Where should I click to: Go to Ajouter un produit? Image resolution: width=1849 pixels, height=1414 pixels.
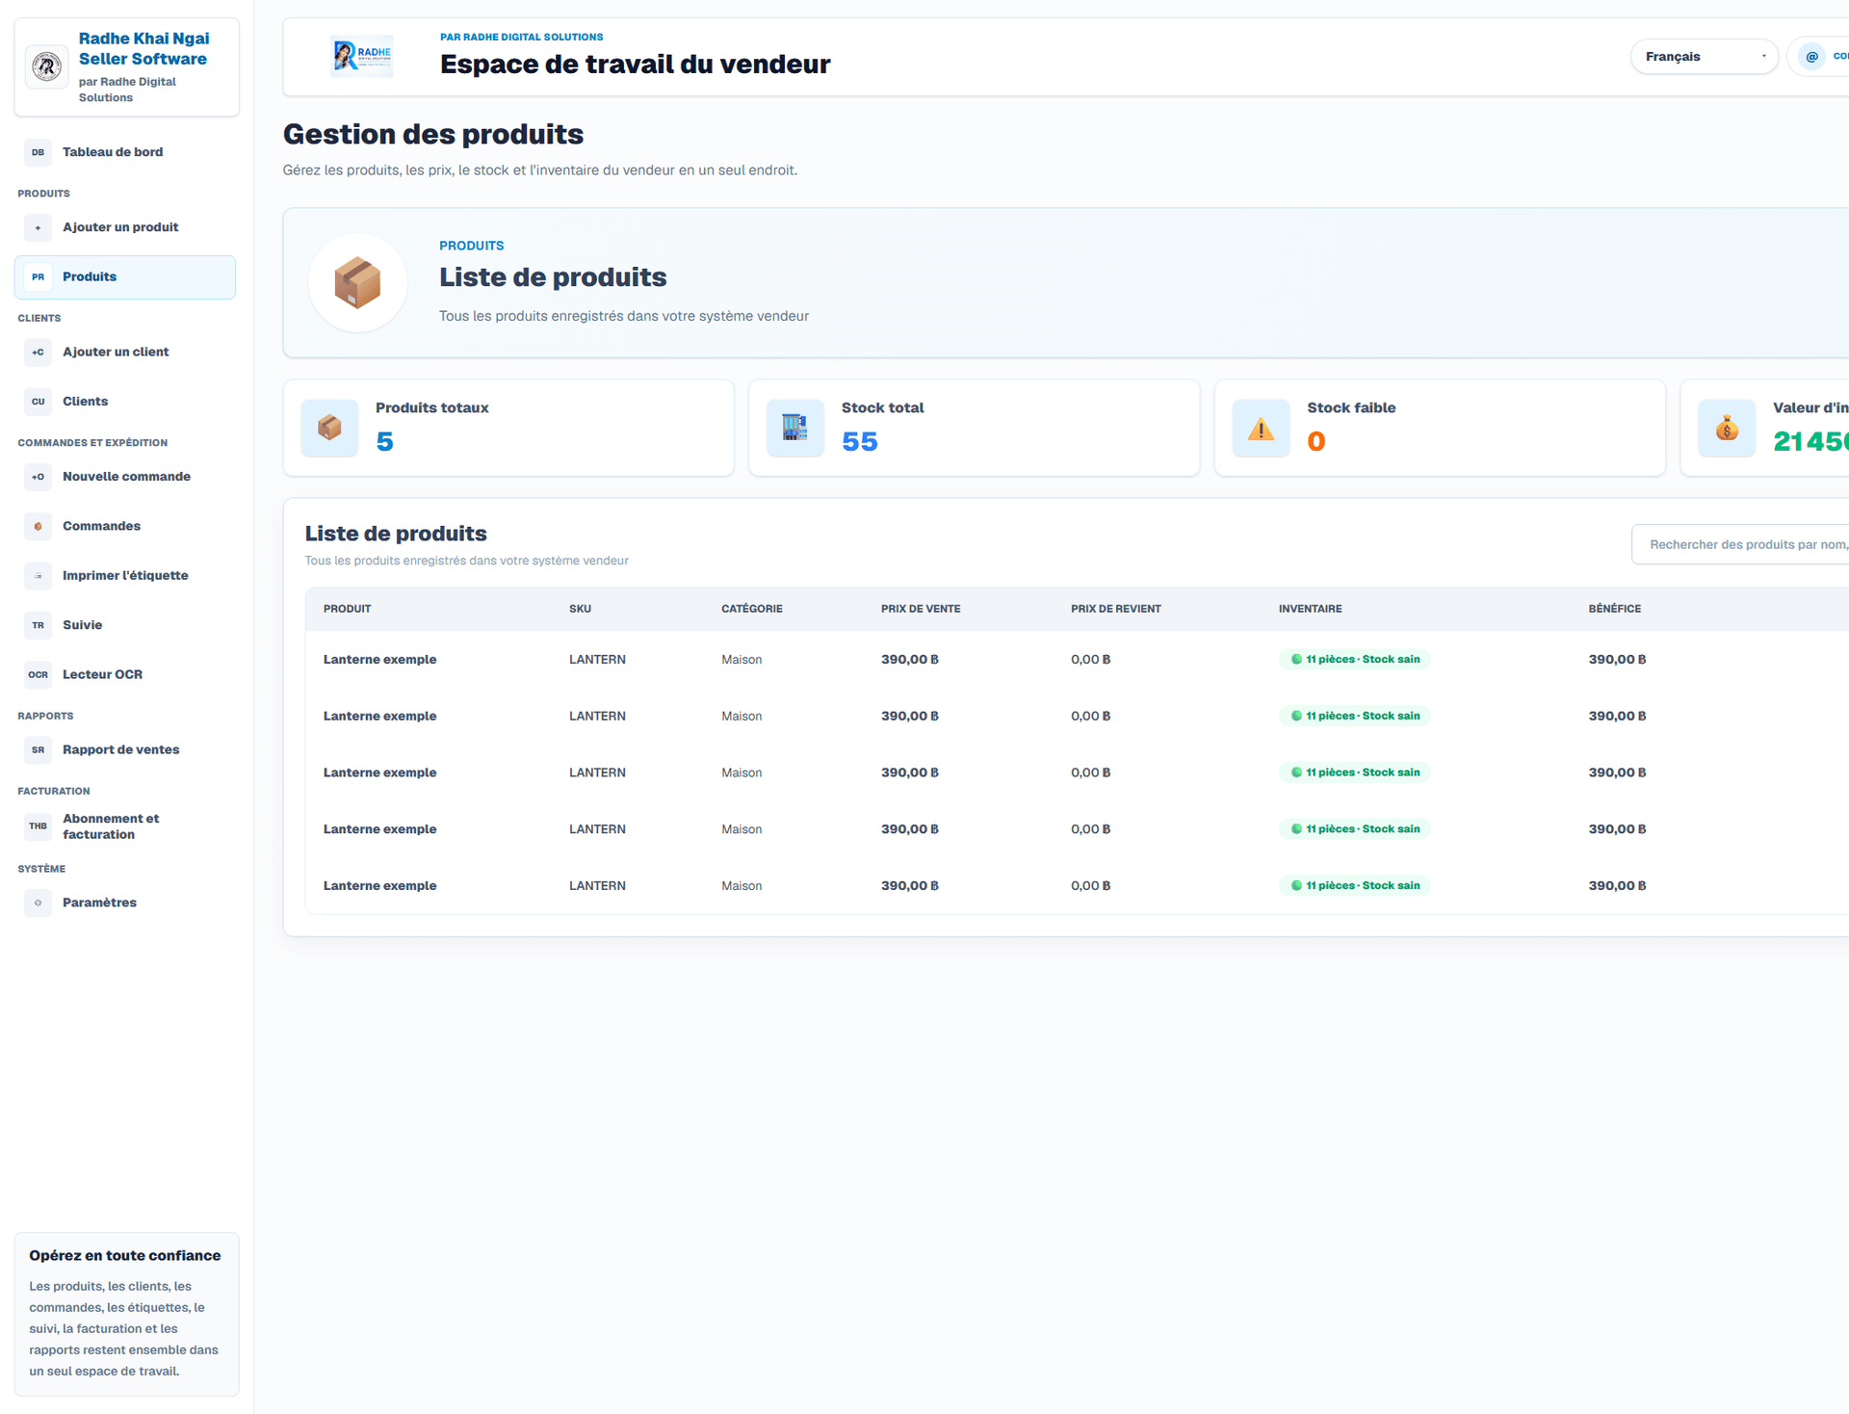pos(125,227)
